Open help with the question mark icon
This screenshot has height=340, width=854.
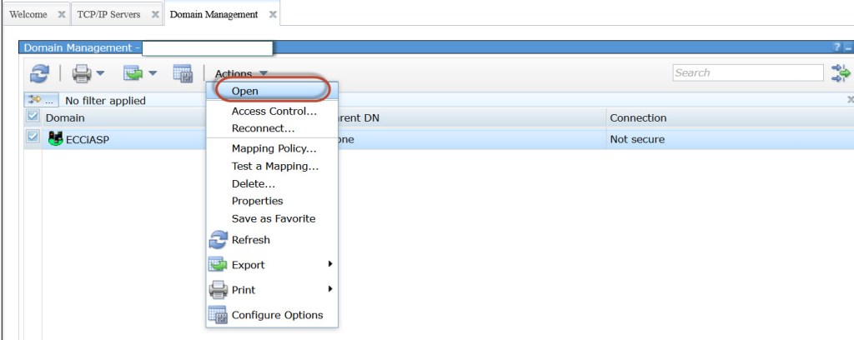tap(836, 48)
